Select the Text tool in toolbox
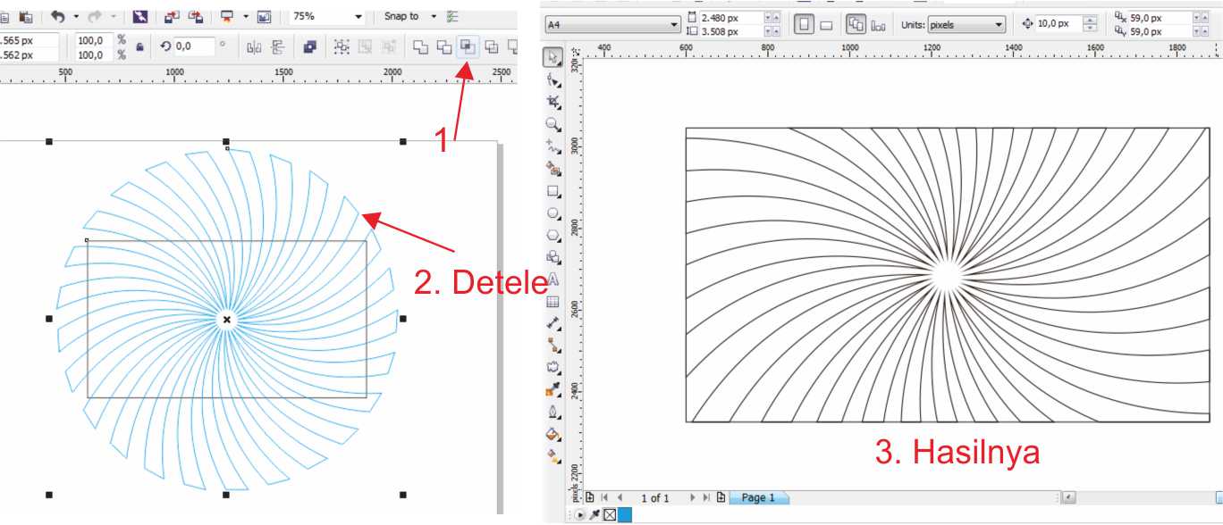The width and height of the screenshot is (1223, 525). pyautogui.click(x=553, y=279)
